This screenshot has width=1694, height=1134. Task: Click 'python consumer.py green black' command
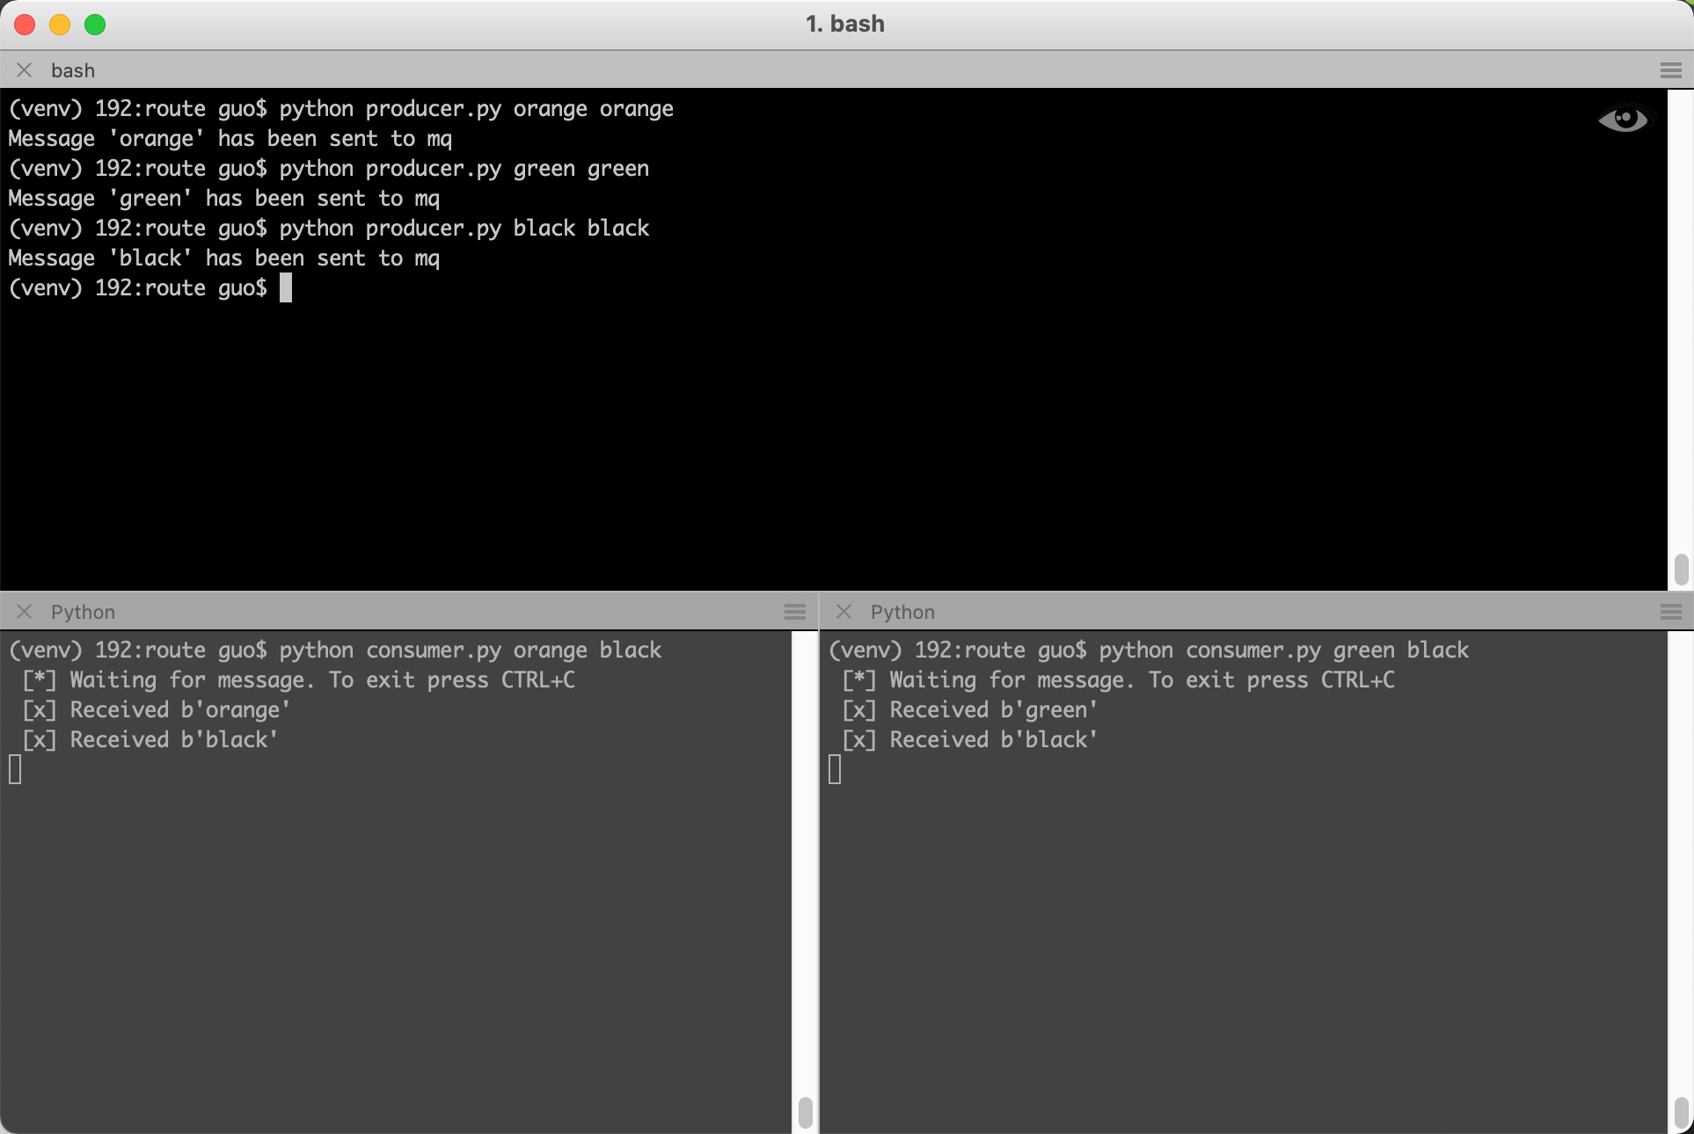click(1284, 651)
